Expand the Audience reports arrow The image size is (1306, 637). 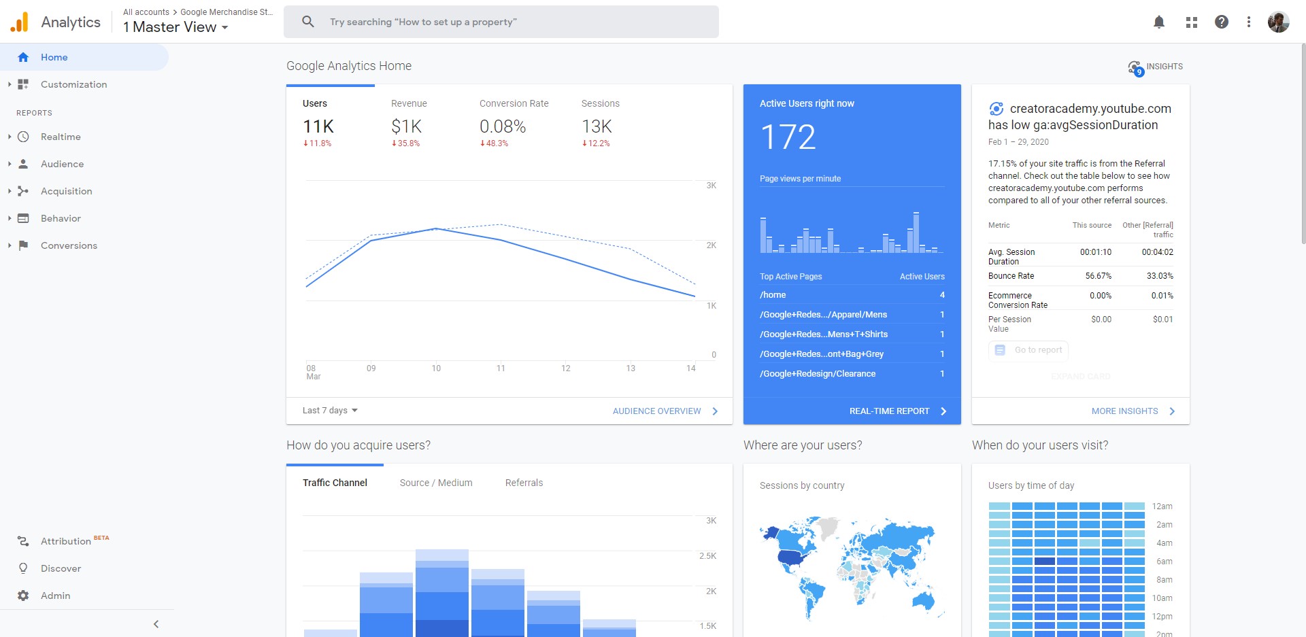[x=10, y=164]
